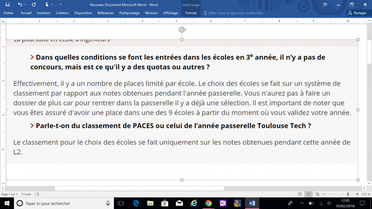
Task: Click the vertical scrollbar up arrow
Action: (369, 21)
